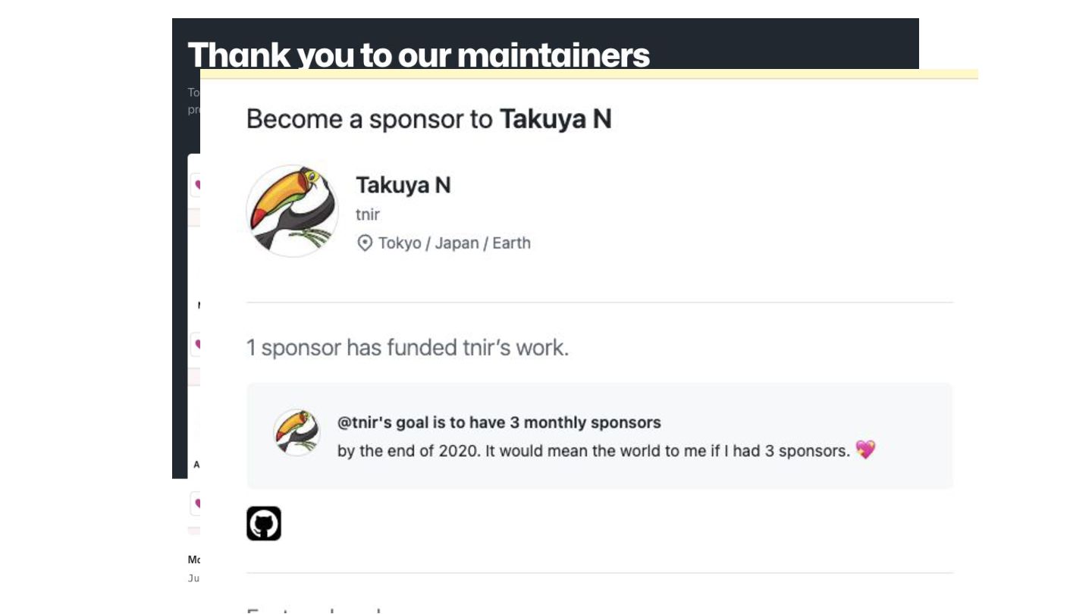Screen dimensions: 1092x614
Task: Open the Takuya N profile name link
Action: pyautogui.click(x=403, y=185)
